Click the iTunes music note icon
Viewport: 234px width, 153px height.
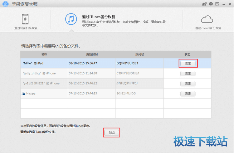(71, 18)
